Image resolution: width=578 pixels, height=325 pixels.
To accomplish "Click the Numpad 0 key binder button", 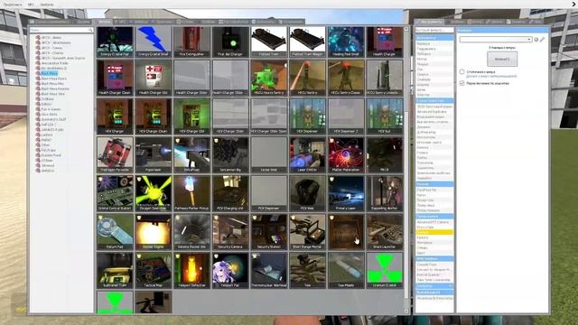I will pyautogui.click(x=502, y=59).
